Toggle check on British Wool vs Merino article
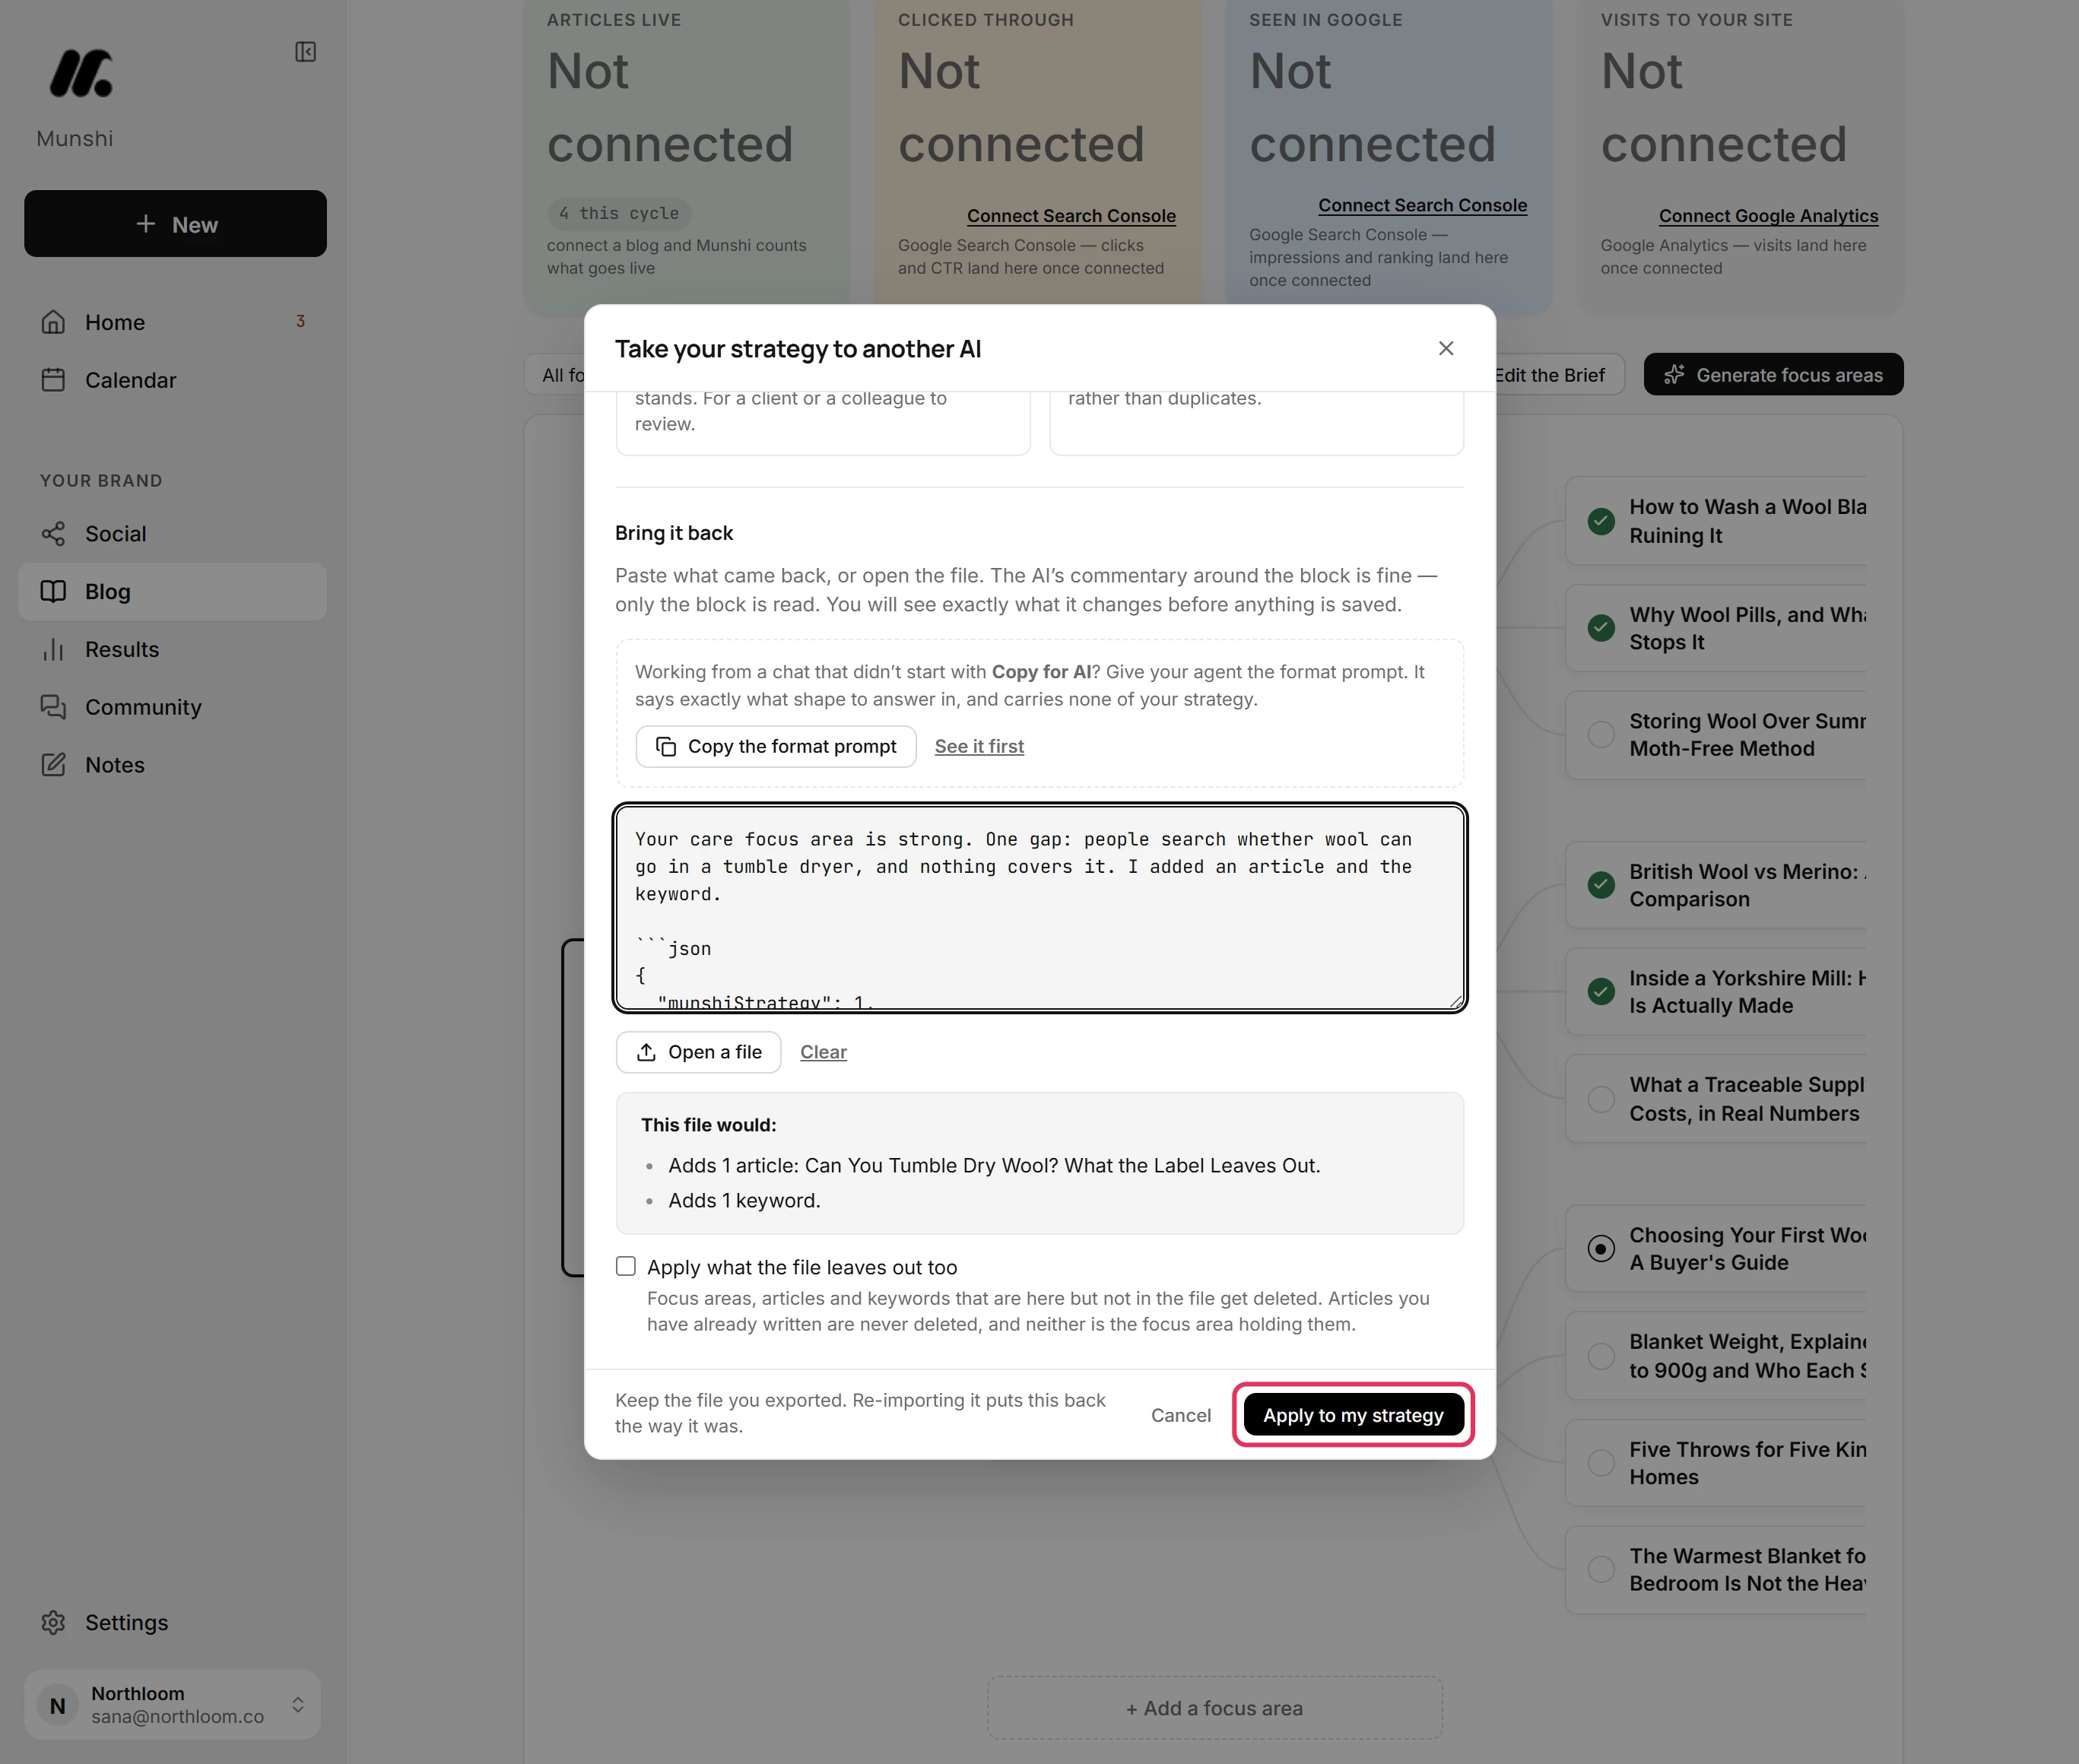The width and height of the screenshot is (2079, 1764). 1601,885
